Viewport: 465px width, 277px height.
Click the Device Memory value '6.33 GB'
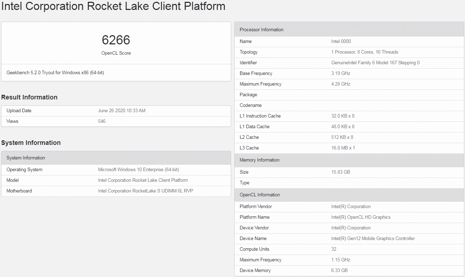coord(339,271)
